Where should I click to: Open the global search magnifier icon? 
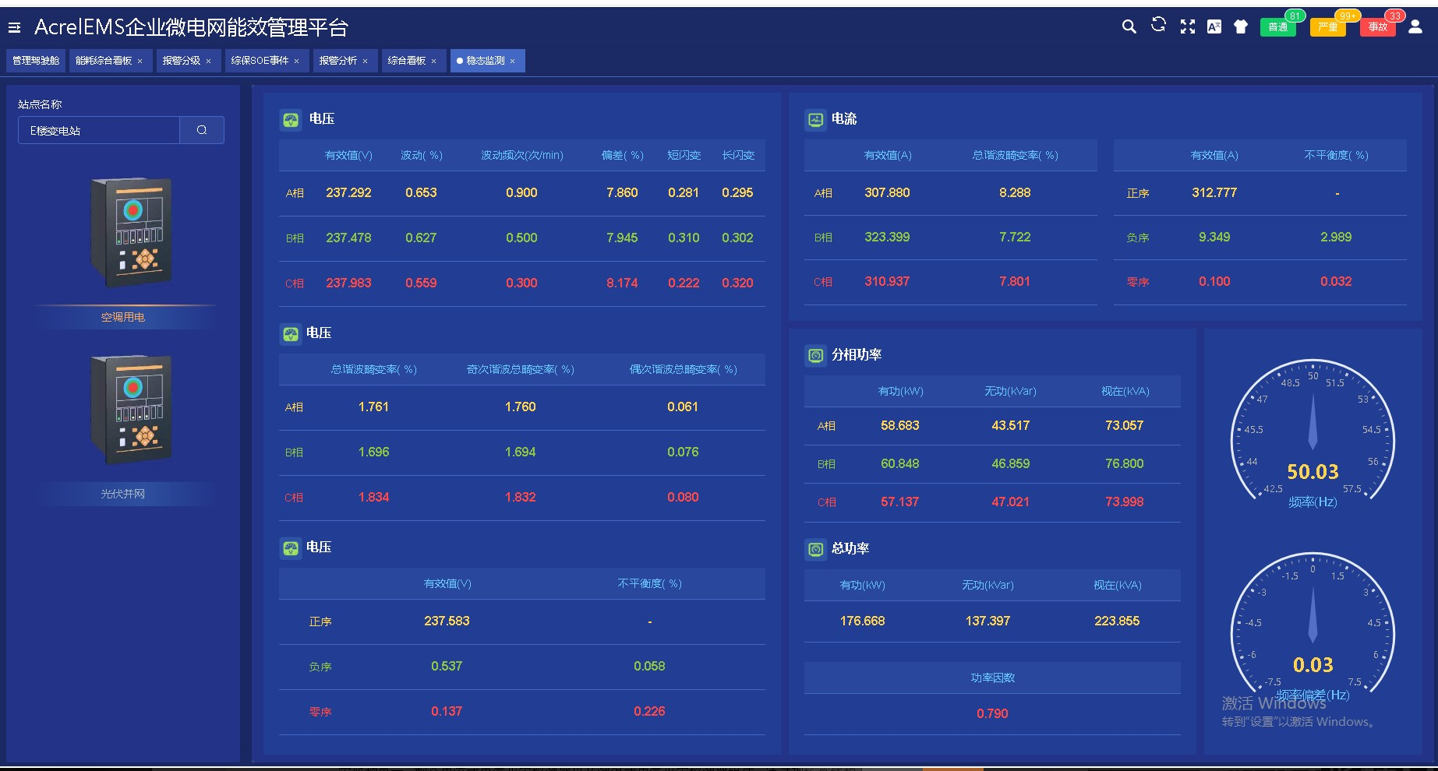pyautogui.click(x=1129, y=26)
